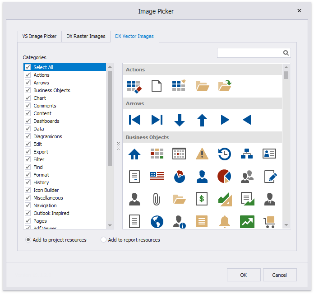
Task: Select the golden bell icon
Action: (x=225, y=222)
